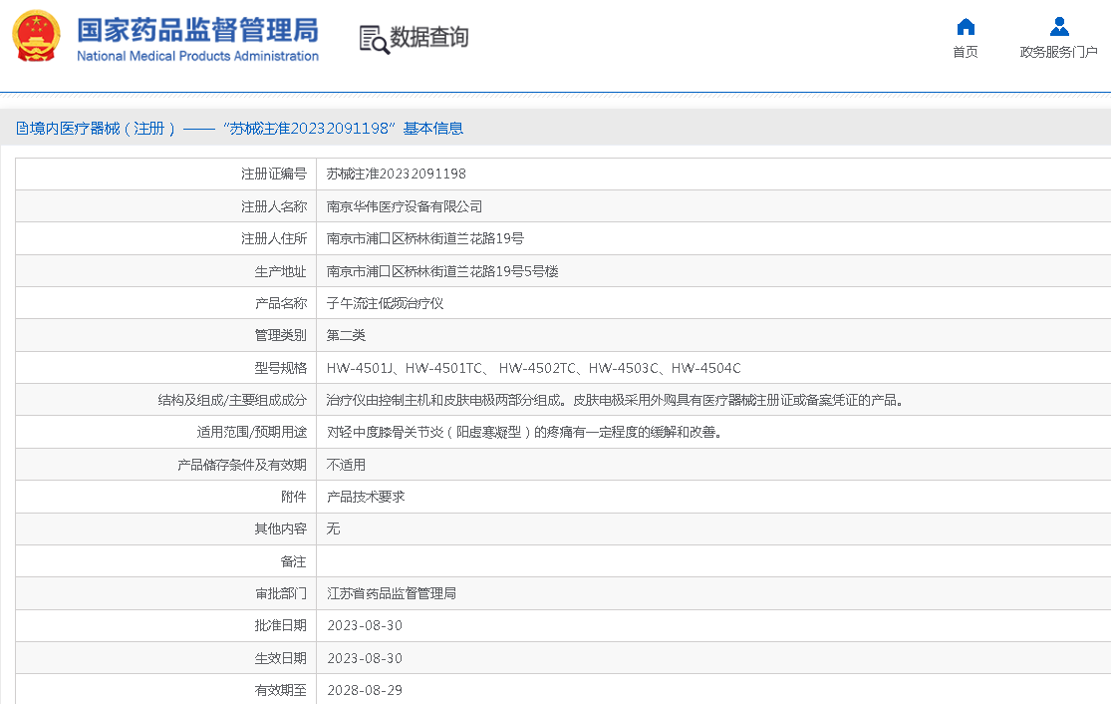Select the product name 子午流注低频治疗仪
Image resolution: width=1111 pixels, height=704 pixels.
tap(385, 303)
